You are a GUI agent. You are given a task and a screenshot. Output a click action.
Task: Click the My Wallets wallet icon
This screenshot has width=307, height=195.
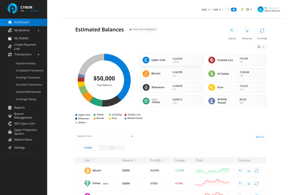pos(10,39)
